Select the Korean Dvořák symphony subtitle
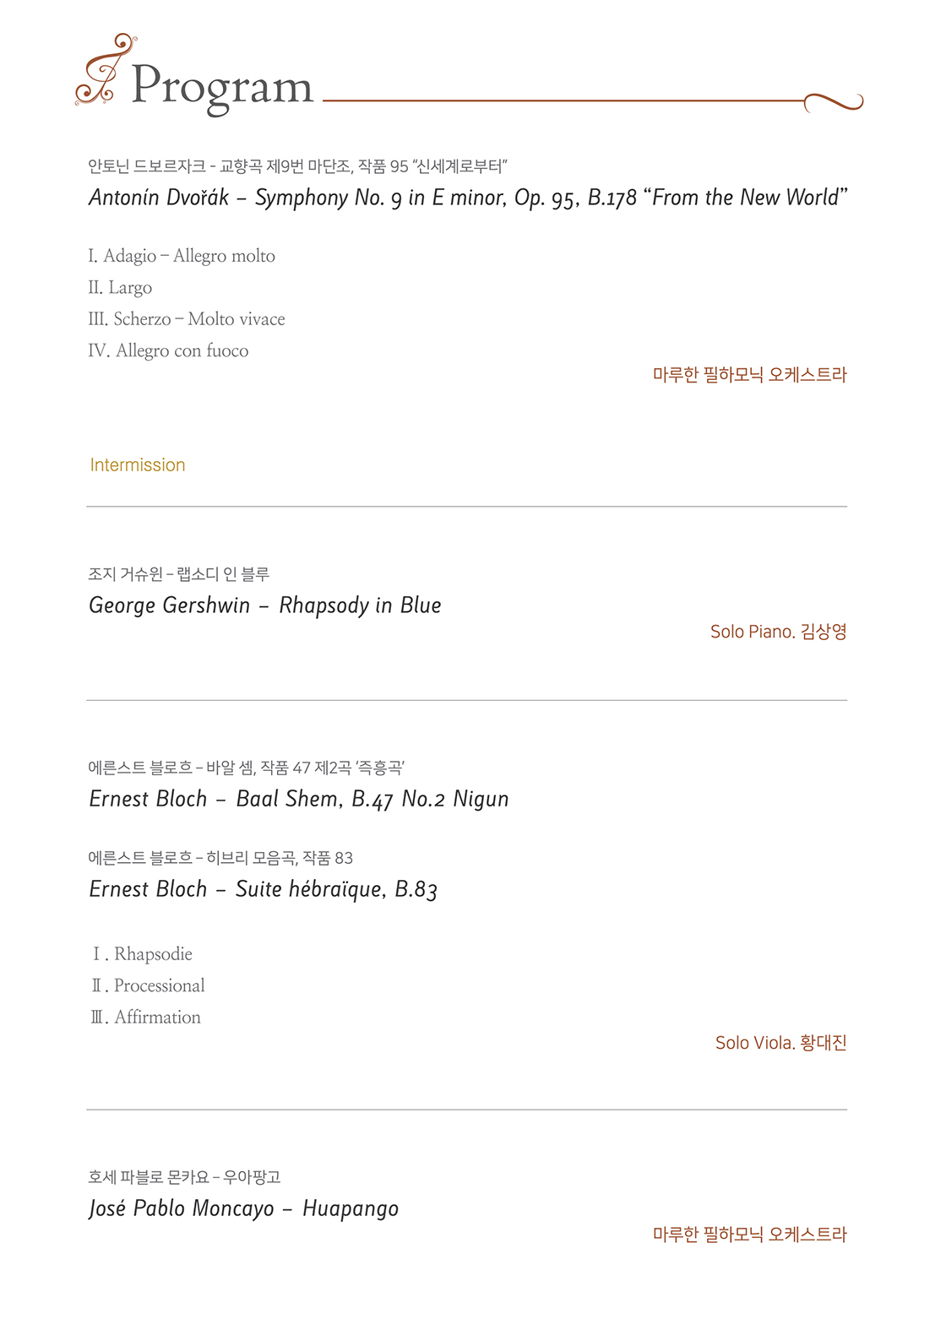This screenshot has width=946, height=1319. pos(297,166)
